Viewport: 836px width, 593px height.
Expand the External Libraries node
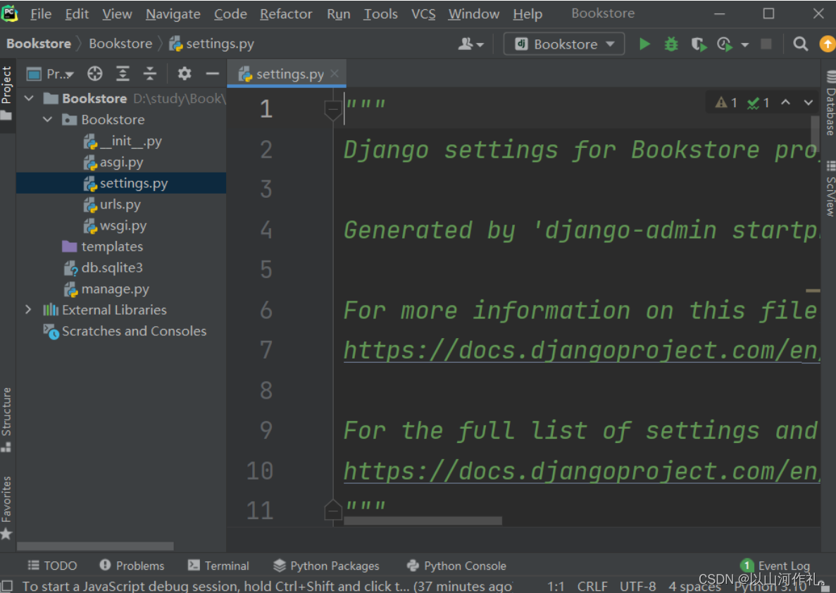[x=28, y=310]
